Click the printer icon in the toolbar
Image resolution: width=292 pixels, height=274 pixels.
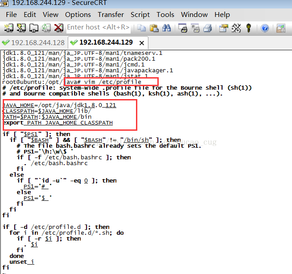point(207,28)
